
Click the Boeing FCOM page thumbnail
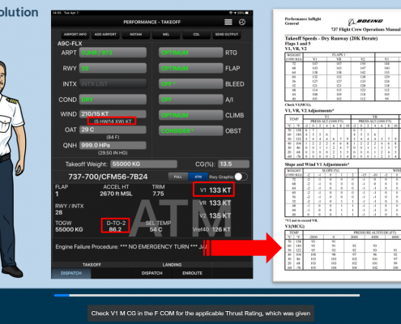click(337, 146)
